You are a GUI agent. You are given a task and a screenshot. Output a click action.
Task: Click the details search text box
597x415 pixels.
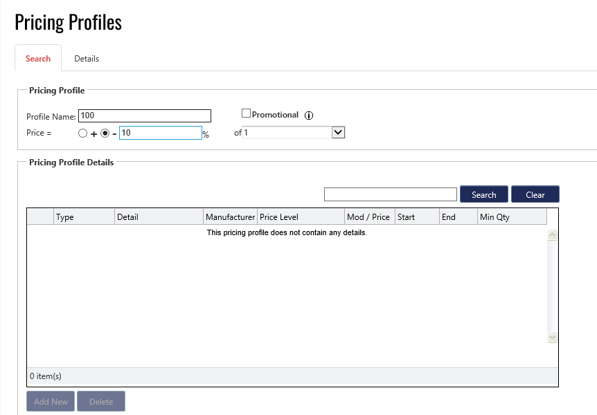(x=391, y=194)
